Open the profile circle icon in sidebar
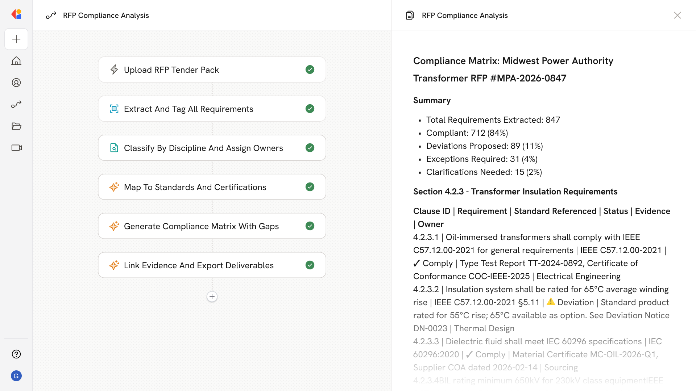Screen dimensions: 696x391 coord(16,83)
